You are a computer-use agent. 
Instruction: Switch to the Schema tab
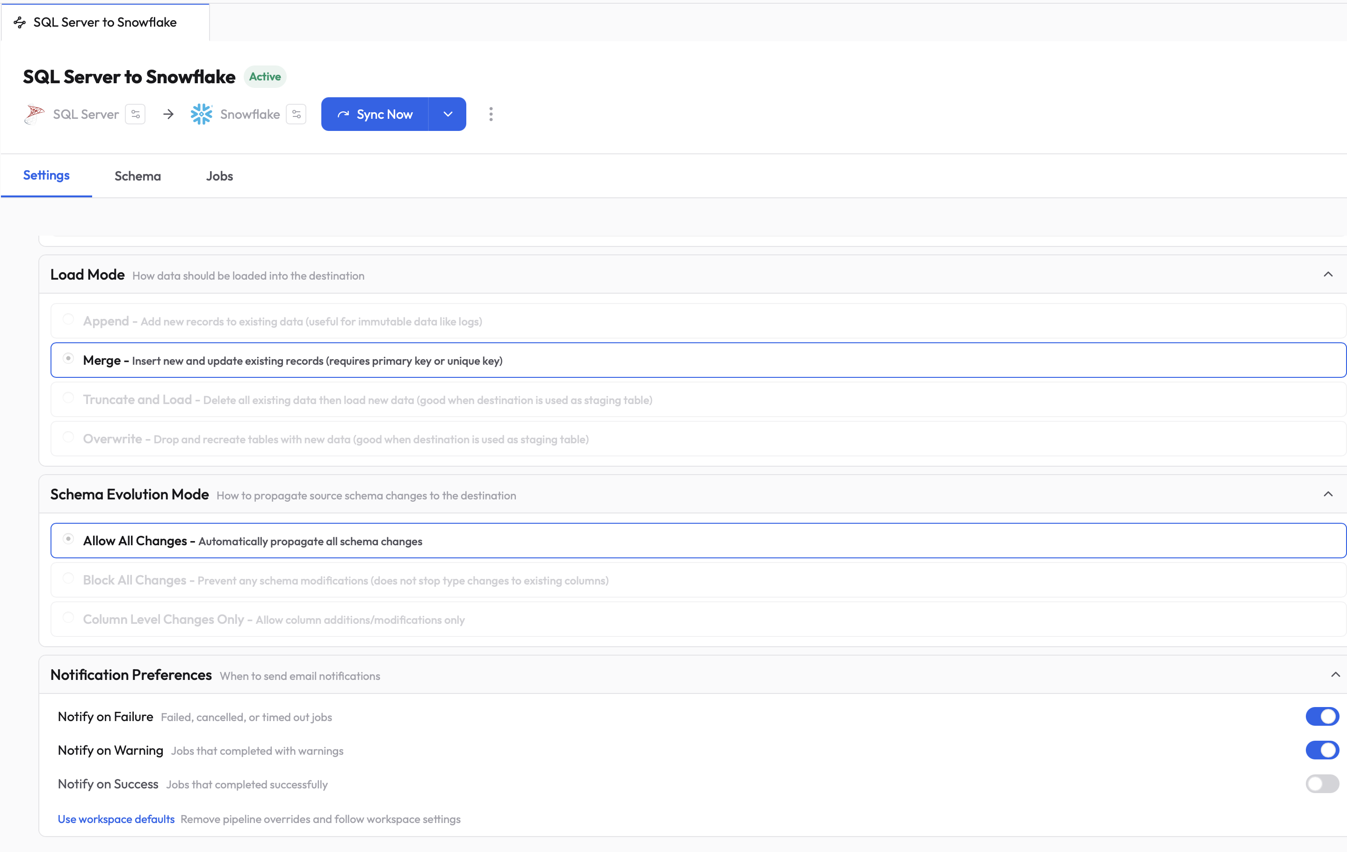click(138, 176)
